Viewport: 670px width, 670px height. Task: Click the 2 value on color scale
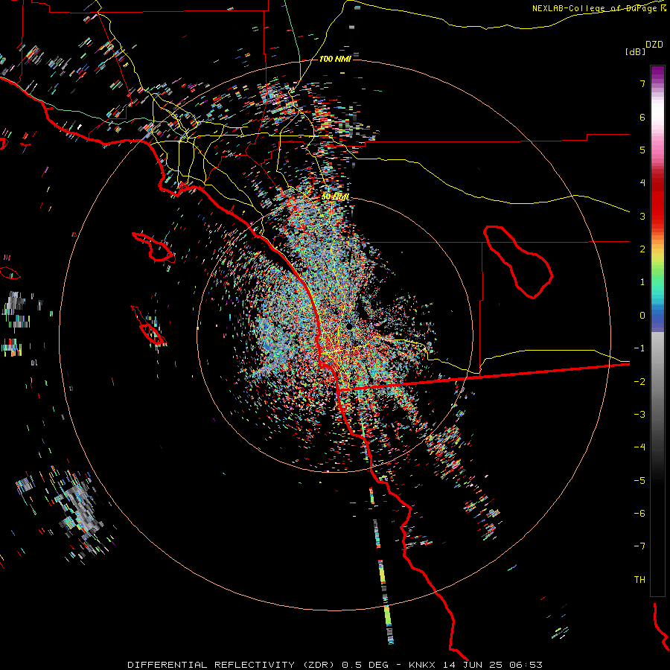642,249
